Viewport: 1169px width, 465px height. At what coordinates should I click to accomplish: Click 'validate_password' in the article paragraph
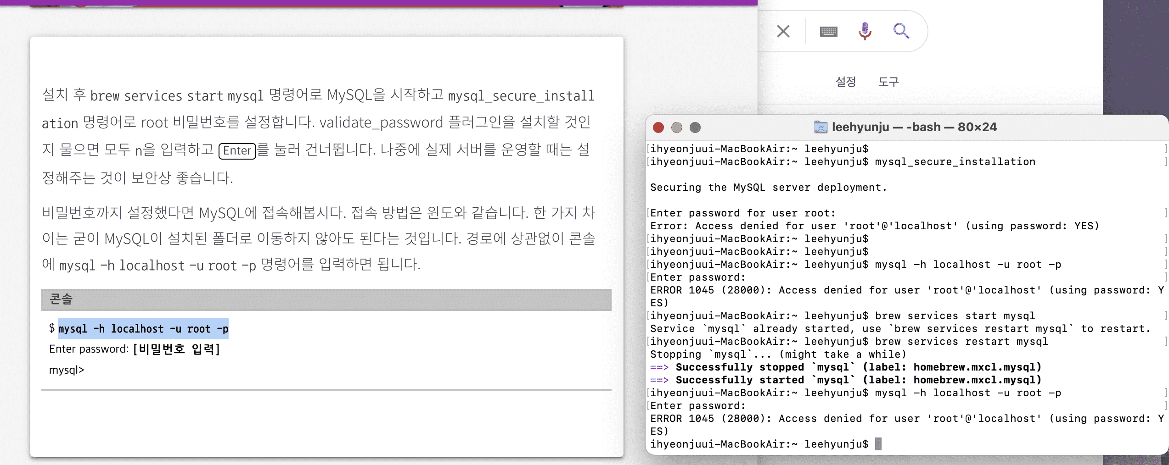[381, 122]
